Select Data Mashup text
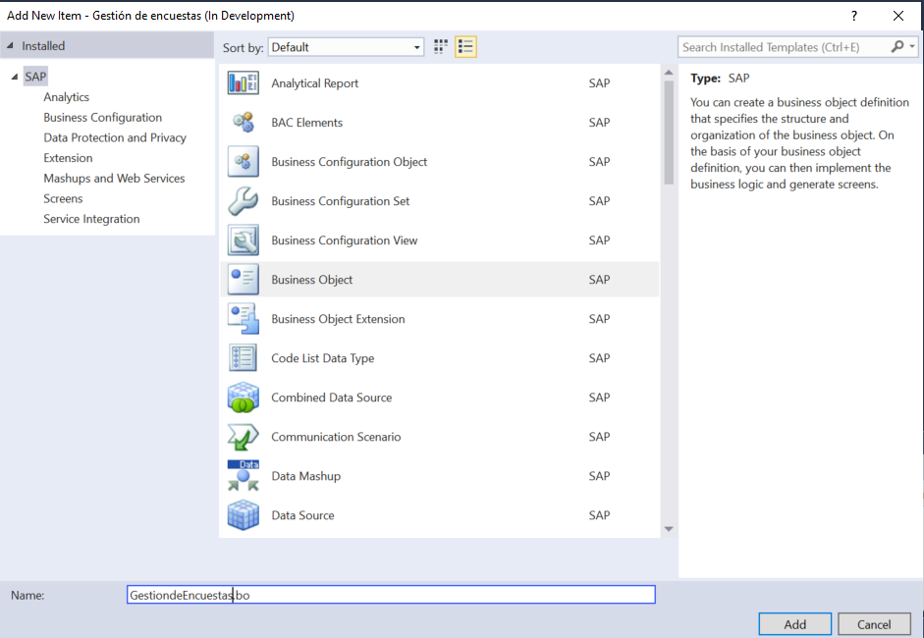 (x=305, y=476)
